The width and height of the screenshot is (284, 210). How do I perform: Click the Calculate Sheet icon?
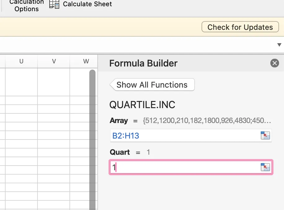54,4
